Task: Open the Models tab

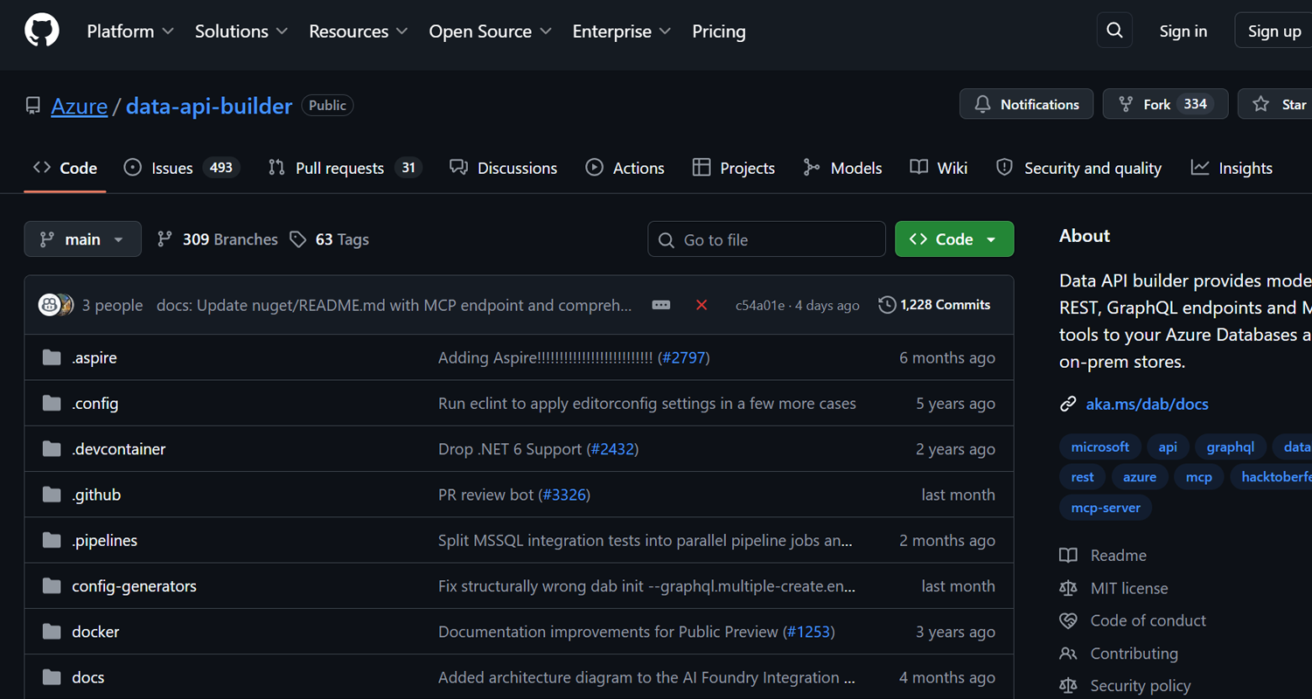Action: pos(842,168)
